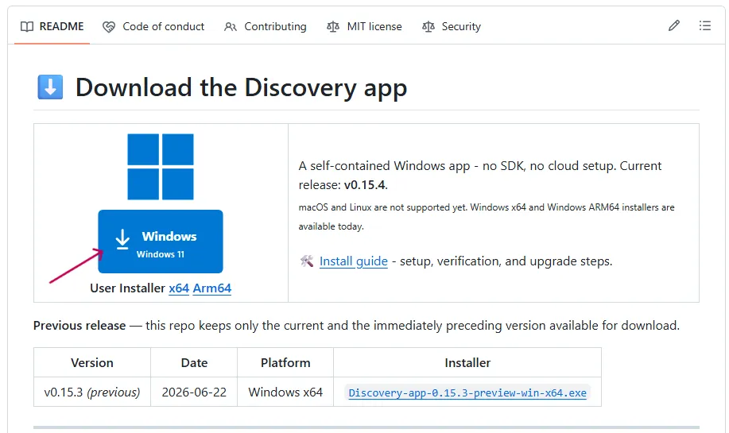This screenshot has width=729, height=433.
Task: Switch to Code of conduct tab
Action: (x=153, y=26)
